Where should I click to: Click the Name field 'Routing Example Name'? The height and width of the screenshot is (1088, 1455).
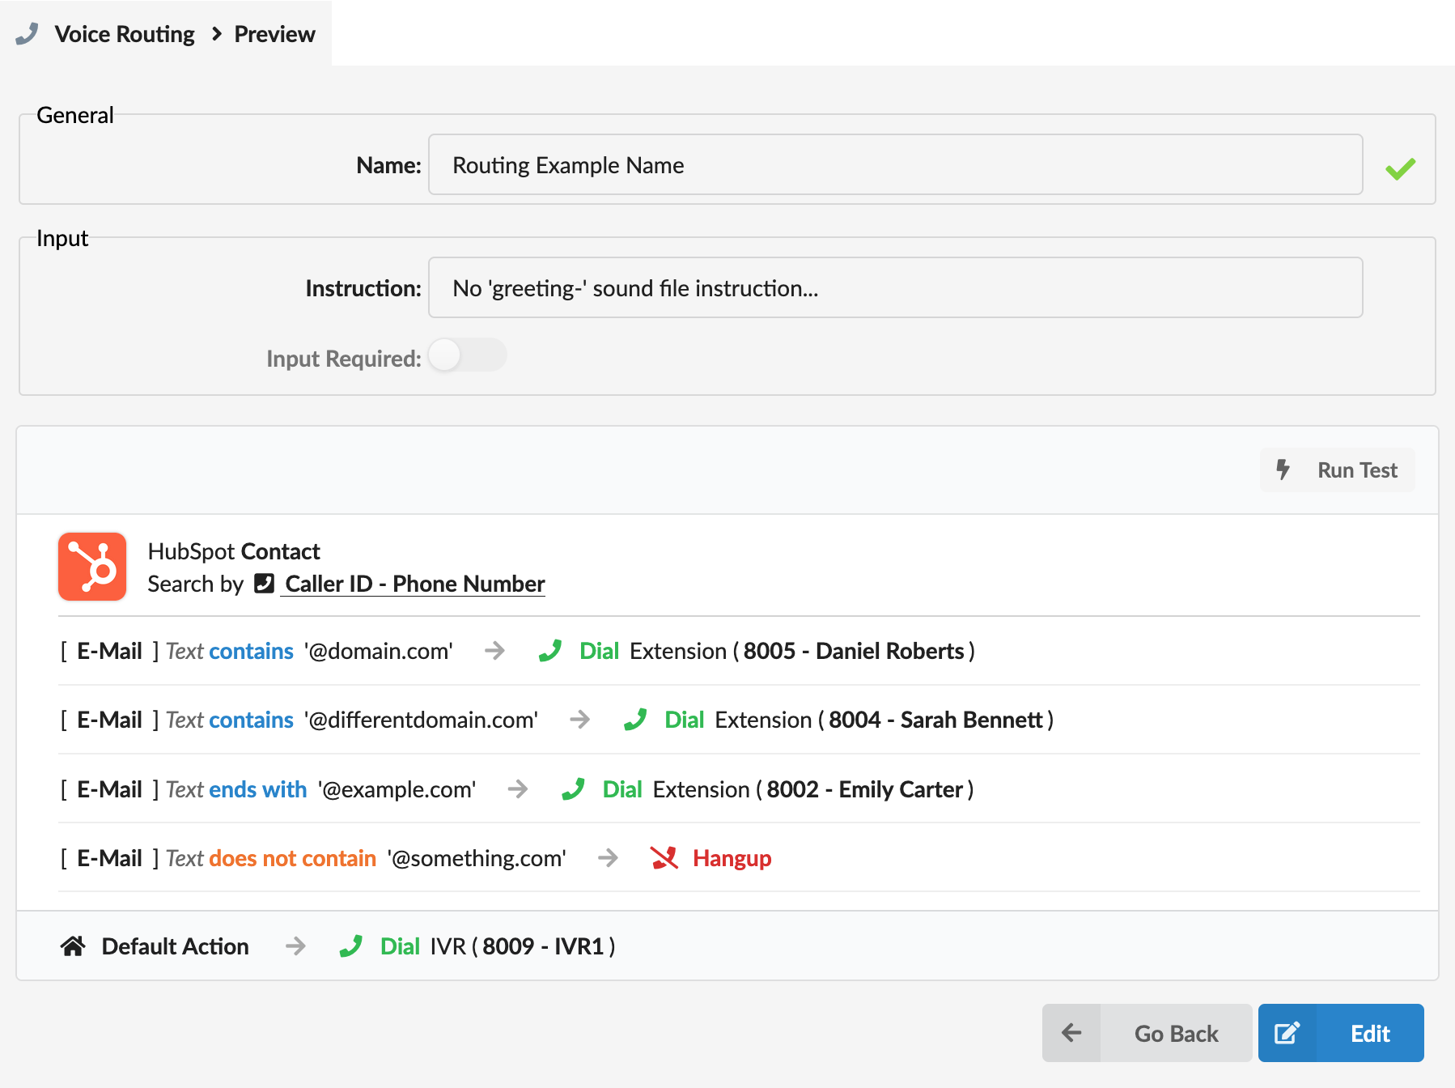click(x=895, y=164)
